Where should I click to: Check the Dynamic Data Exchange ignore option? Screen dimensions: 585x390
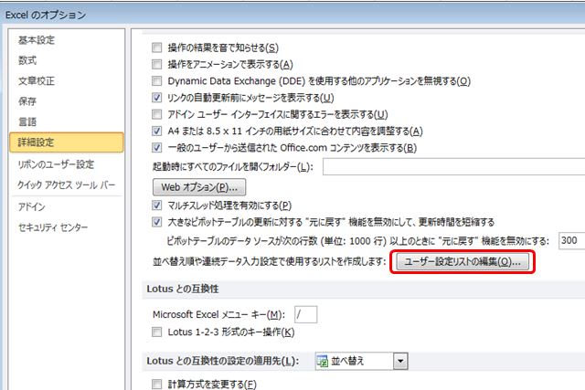157,80
